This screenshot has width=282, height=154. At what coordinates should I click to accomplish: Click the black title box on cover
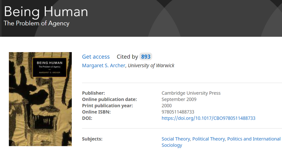point(49,67)
